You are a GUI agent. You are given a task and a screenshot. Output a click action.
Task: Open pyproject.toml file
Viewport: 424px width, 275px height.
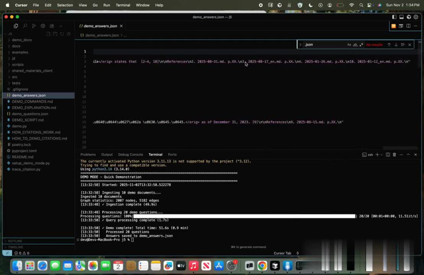click(x=24, y=151)
